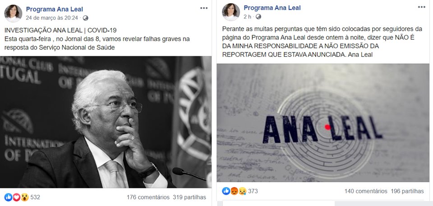Open left post's Programa Ana Leal page name

pos(55,9)
